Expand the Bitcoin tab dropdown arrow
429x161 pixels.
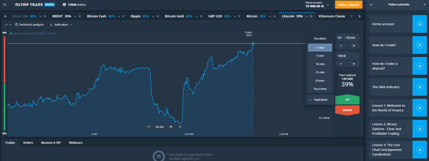(270, 17)
